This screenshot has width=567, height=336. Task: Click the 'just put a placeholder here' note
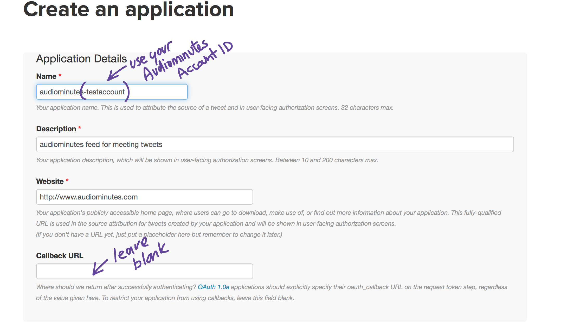click(153, 235)
